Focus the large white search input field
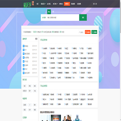This screenshot has height=121, width=121. (60, 17)
